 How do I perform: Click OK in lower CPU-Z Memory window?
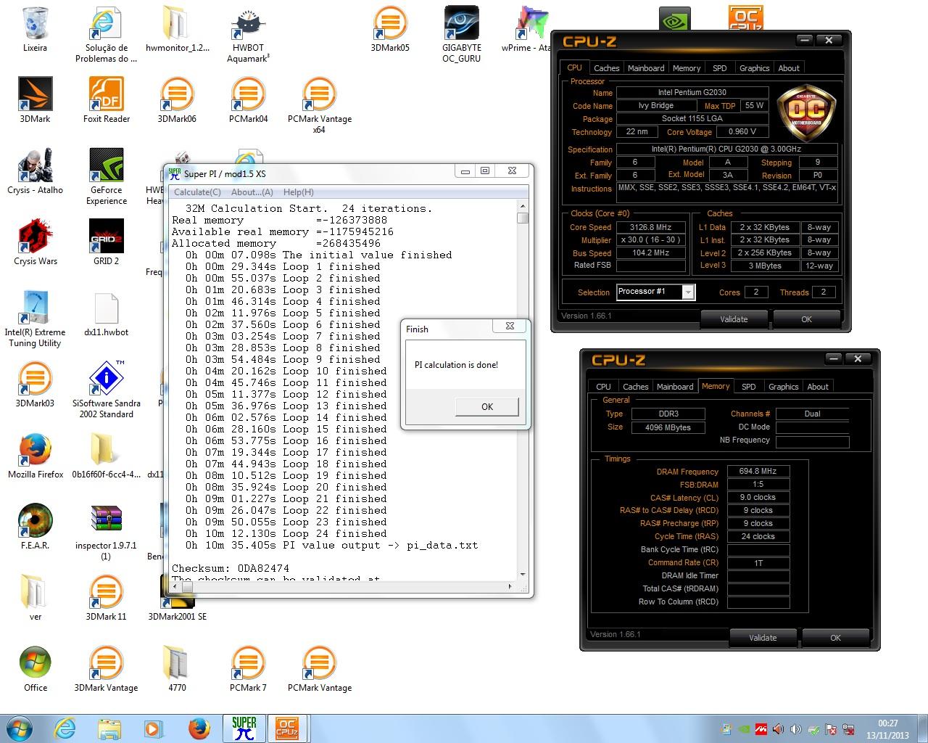[835, 638]
